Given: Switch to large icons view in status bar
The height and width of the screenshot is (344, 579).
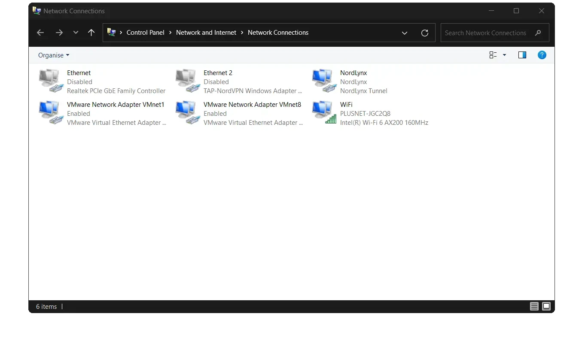Looking at the screenshot, I should pyautogui.click(x=546, y=306).
